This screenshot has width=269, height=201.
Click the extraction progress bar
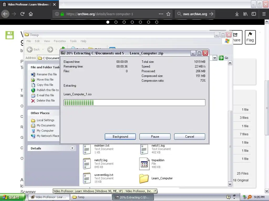pos(134,103)
